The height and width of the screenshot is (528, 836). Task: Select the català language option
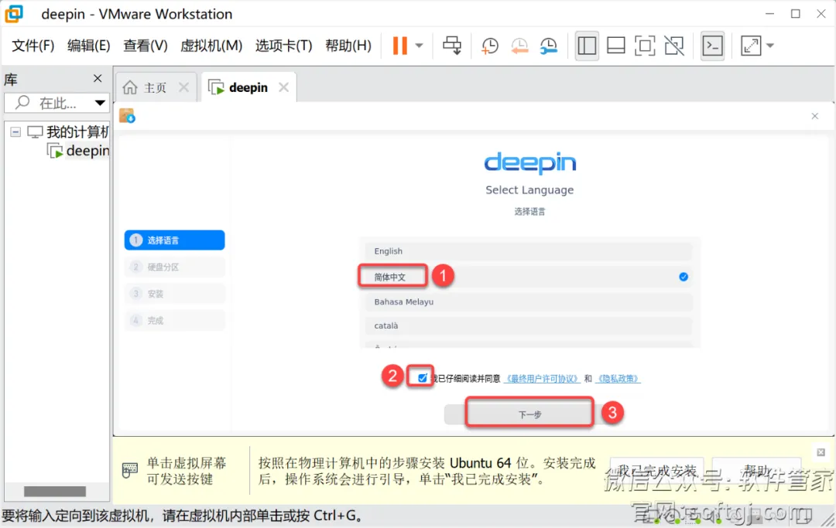[529, 325]
